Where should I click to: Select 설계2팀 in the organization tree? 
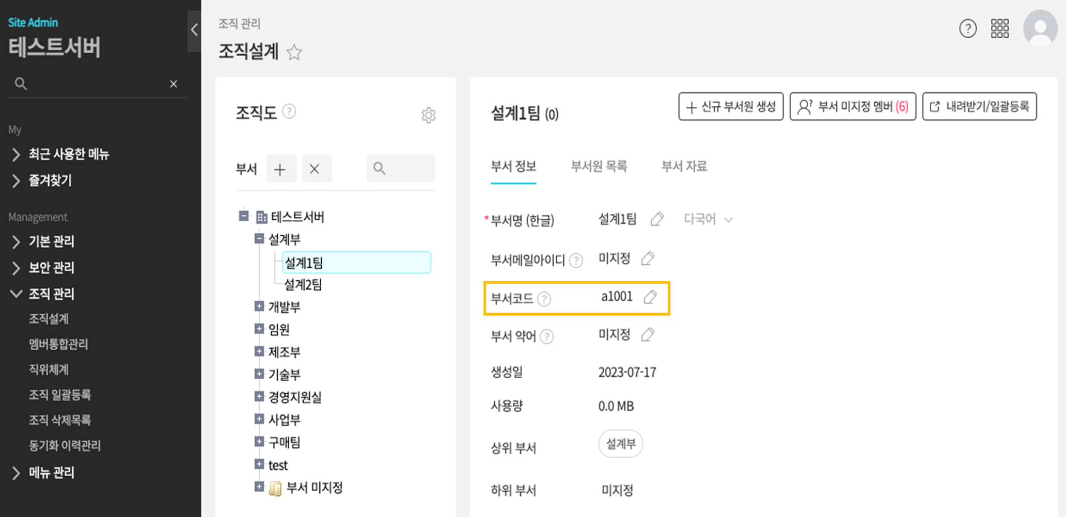tap(303, 285)
